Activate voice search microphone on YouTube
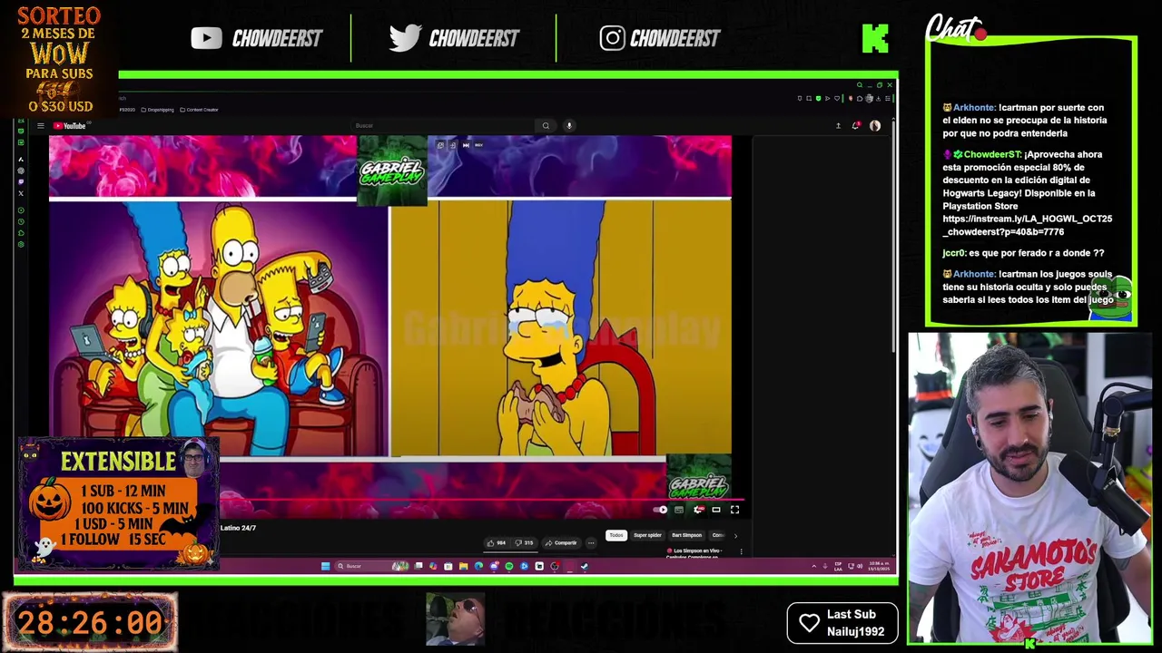 point(569,126)
